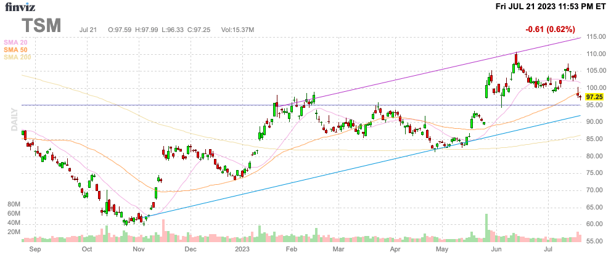This screenshot has height=260, width=611.
Task: Click the Jun month label
Action: 496,249
